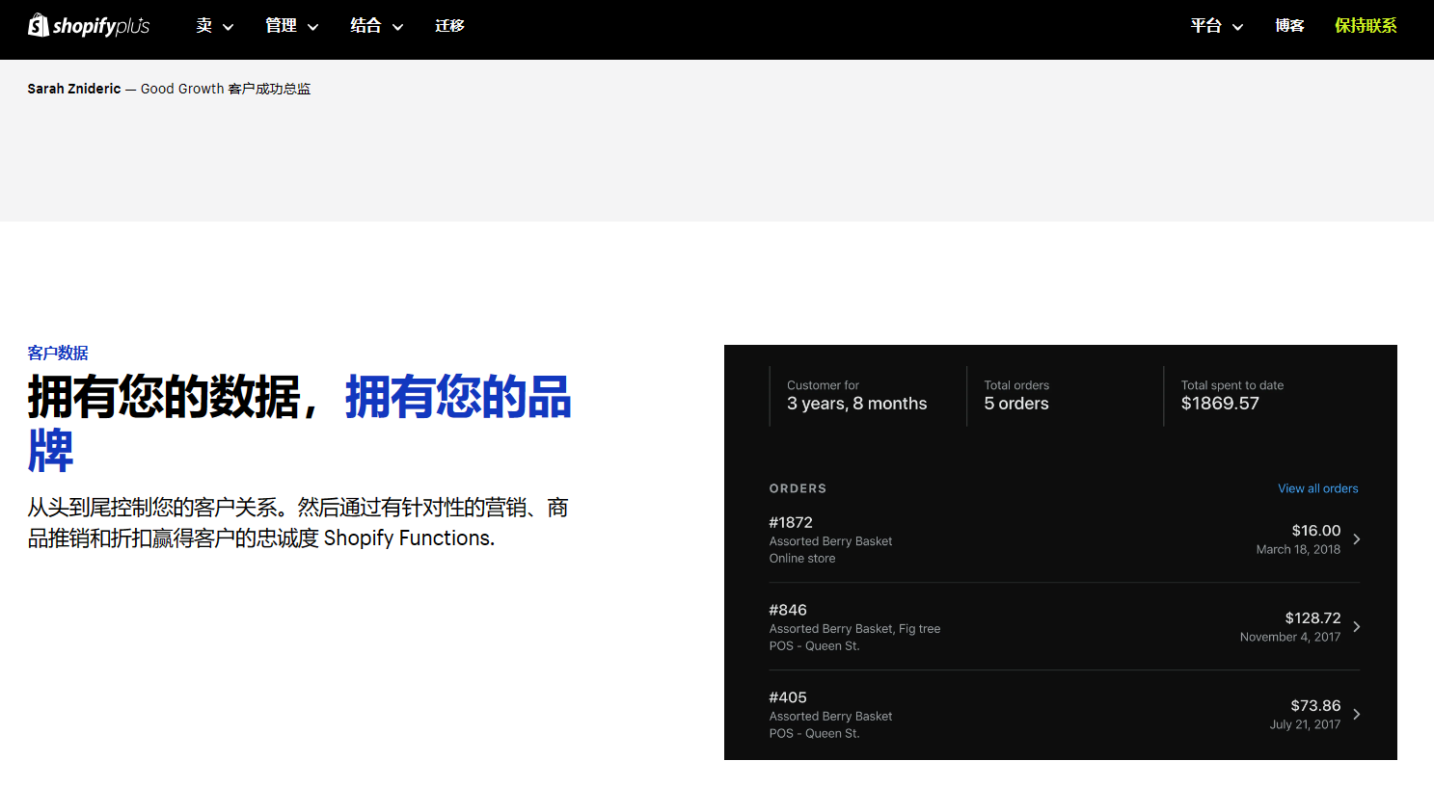
Task: Click the Shopify bag glyph in the logo
Action: point(39,25)
